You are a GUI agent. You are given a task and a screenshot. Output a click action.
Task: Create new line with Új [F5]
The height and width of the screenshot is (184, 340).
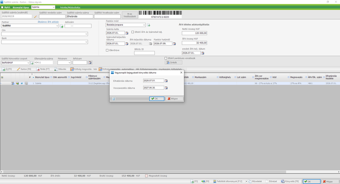(x=7, y=69)
